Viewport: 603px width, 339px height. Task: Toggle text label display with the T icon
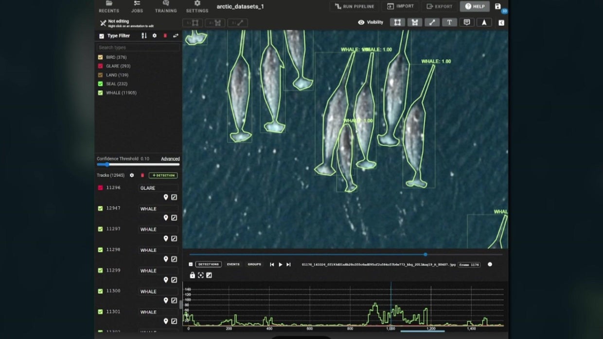click(449, 22)
